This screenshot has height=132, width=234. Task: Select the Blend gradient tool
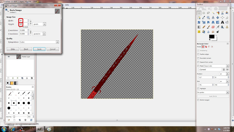[199, 27]
